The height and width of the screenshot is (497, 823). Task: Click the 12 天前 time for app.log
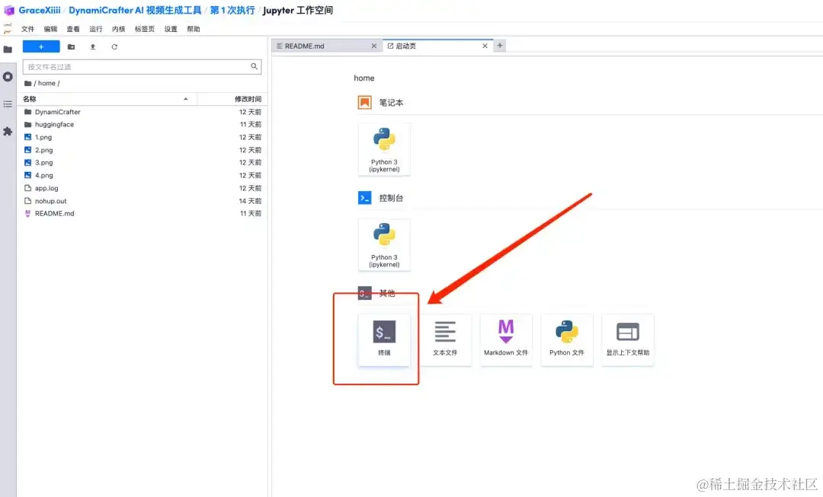point(251,188)
